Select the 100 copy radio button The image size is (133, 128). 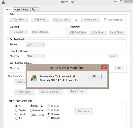pyautogui.click(x=49, y=118)
